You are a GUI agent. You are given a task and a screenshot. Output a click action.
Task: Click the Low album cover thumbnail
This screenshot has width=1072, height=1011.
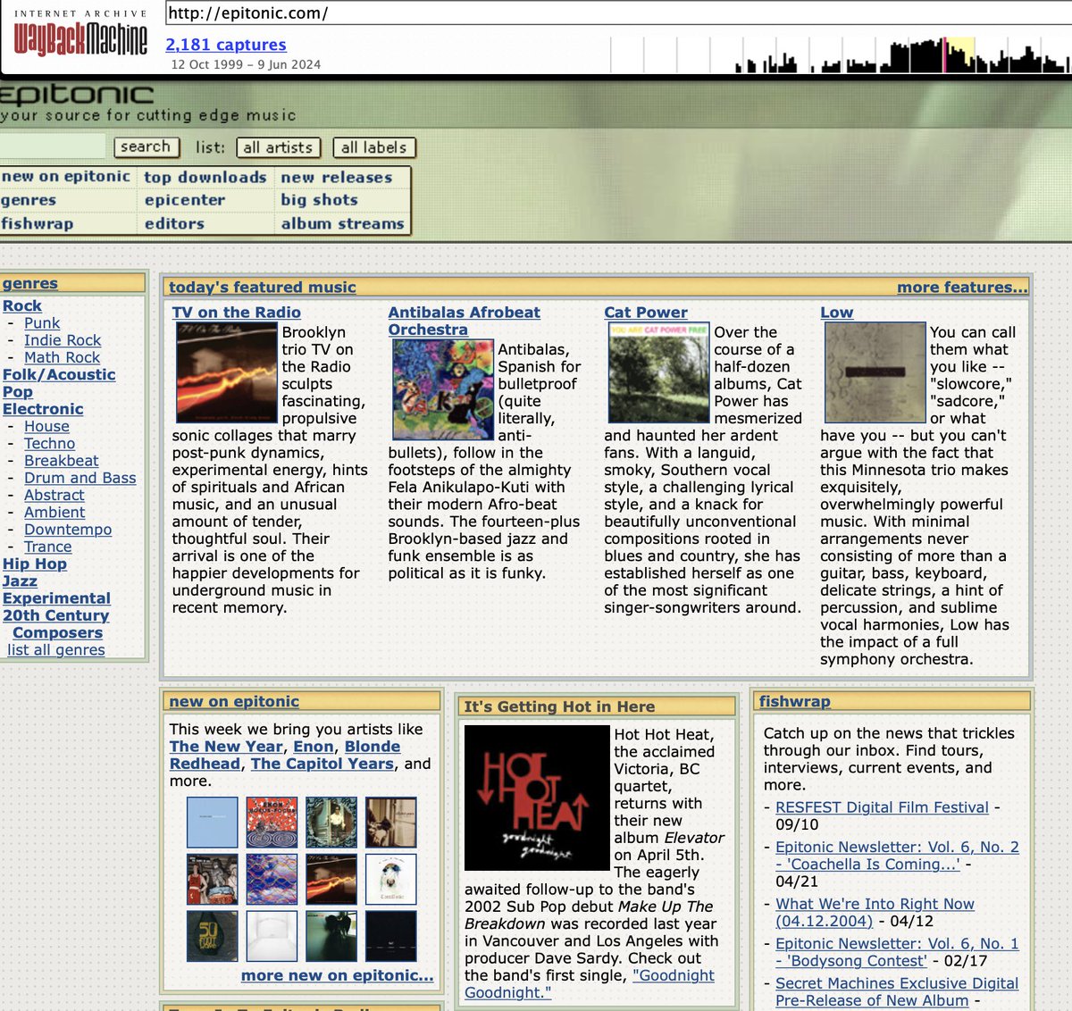(x=875, y=372)
